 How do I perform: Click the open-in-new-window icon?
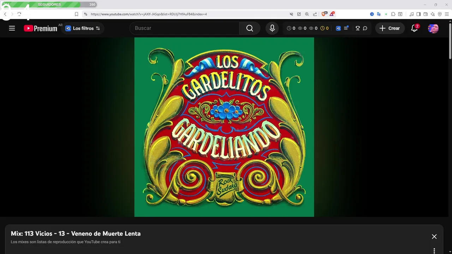click(299, 14)
